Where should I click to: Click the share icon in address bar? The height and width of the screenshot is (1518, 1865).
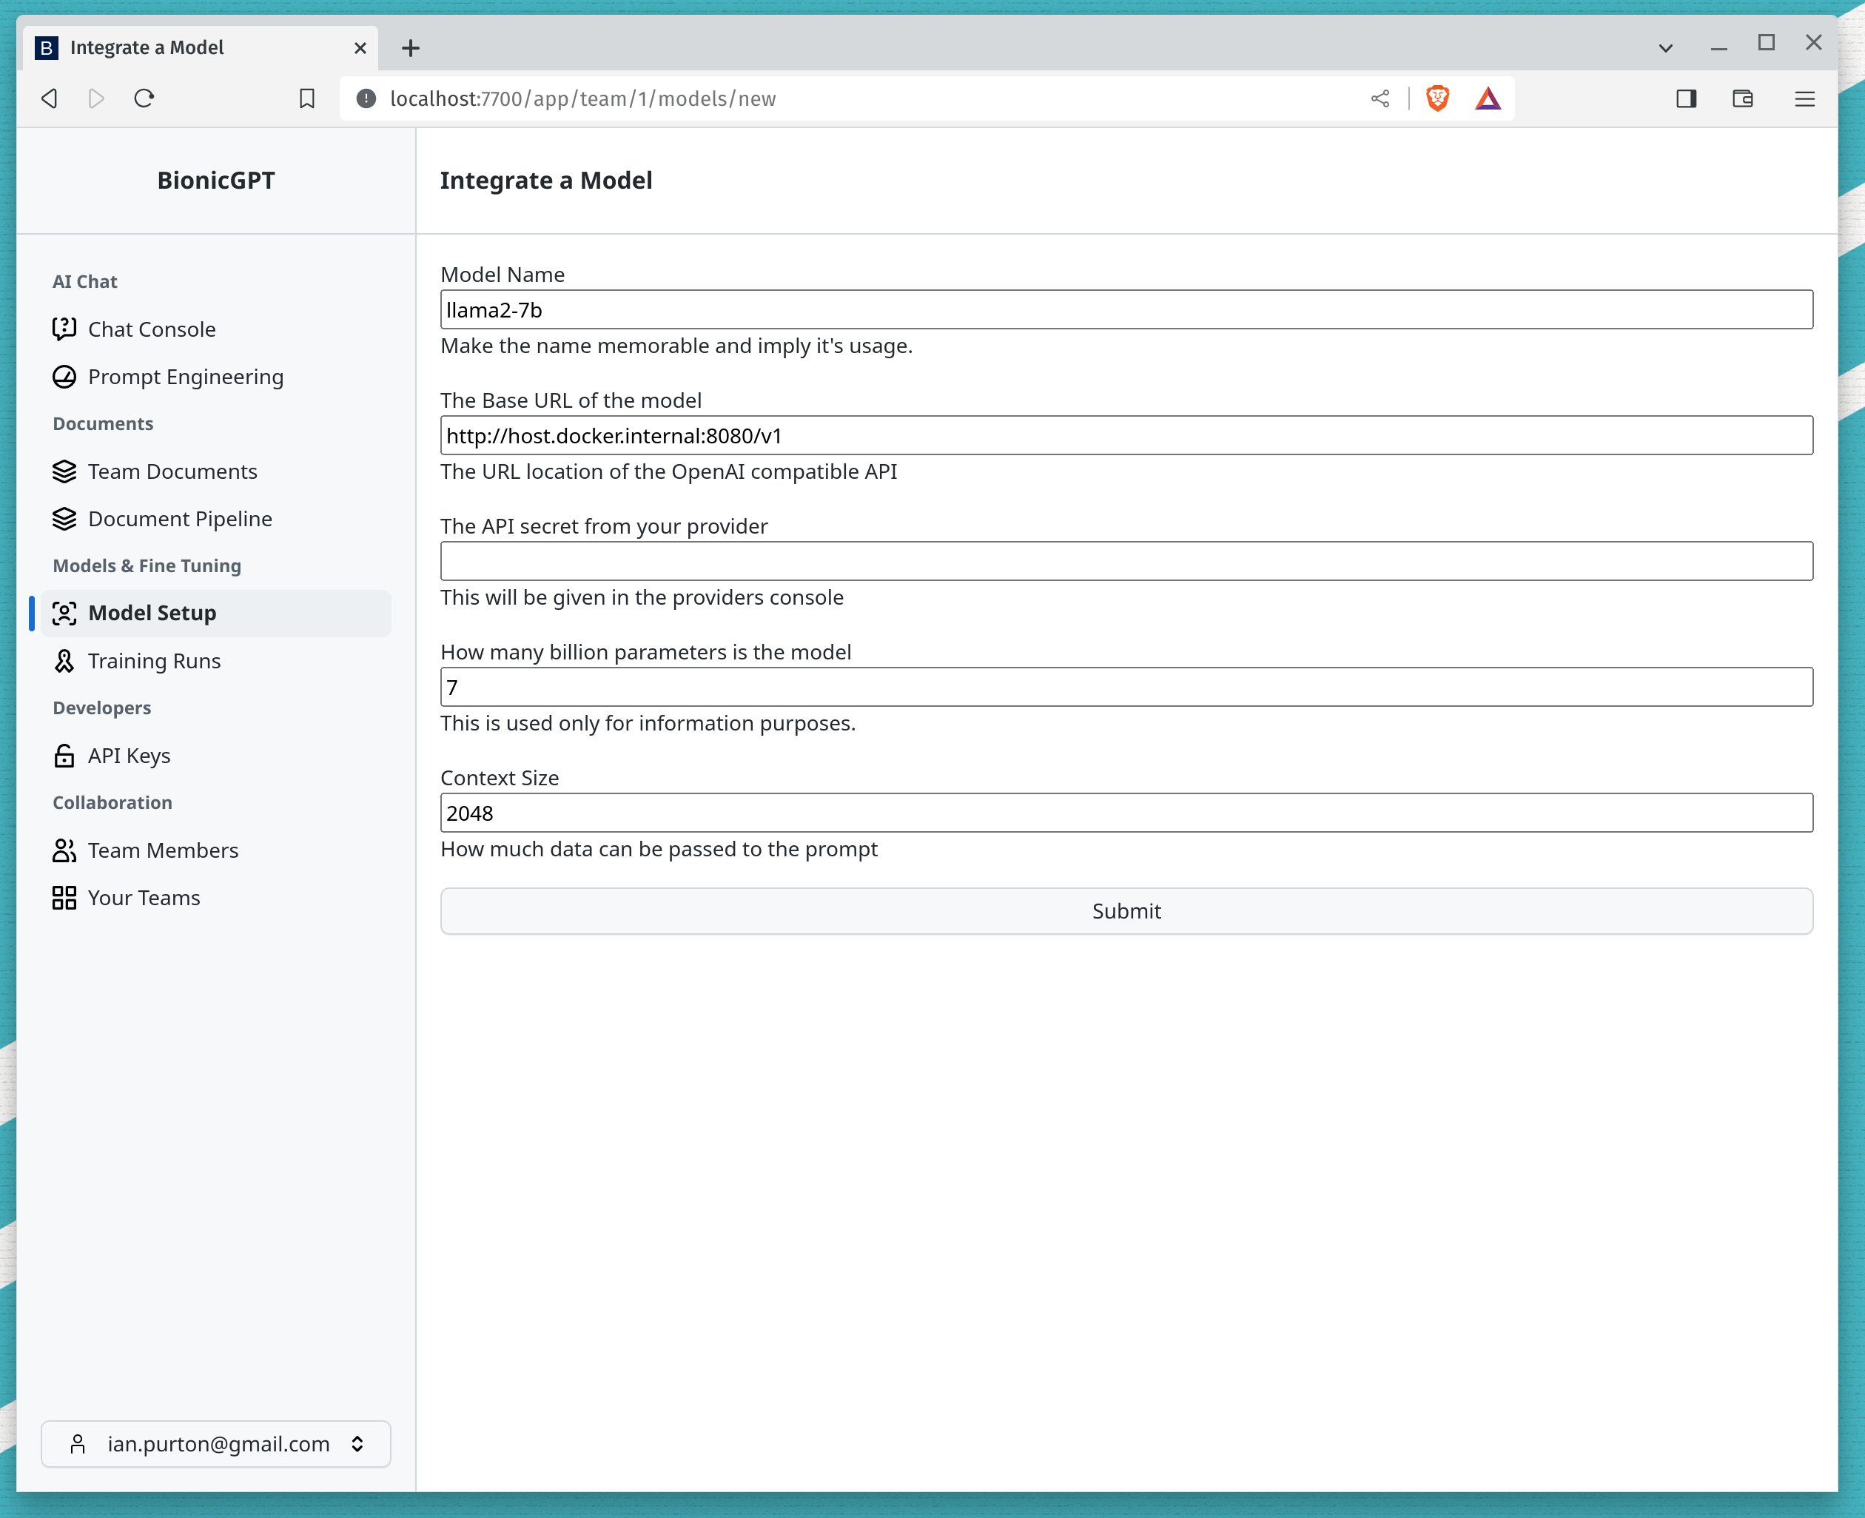1380,99
